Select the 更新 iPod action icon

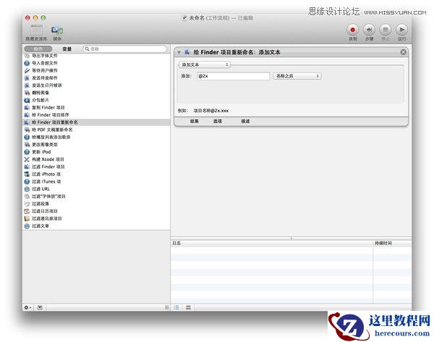point(27,152)
